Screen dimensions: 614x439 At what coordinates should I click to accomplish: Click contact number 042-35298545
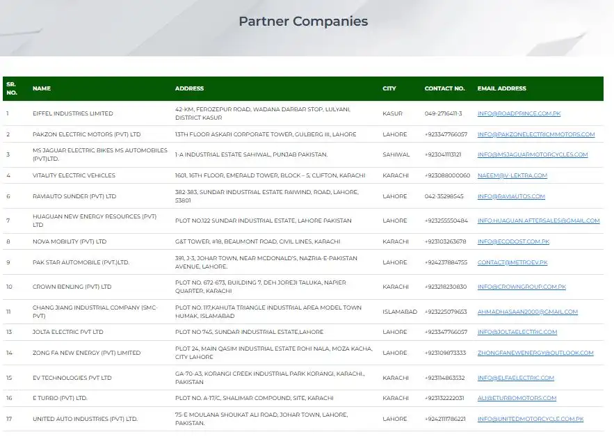click(444, 196)
